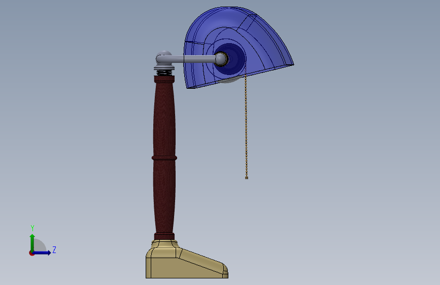The image size is (440, 285).
Task: Select the beaded pull chain
Action: click(x=246, y=123)
